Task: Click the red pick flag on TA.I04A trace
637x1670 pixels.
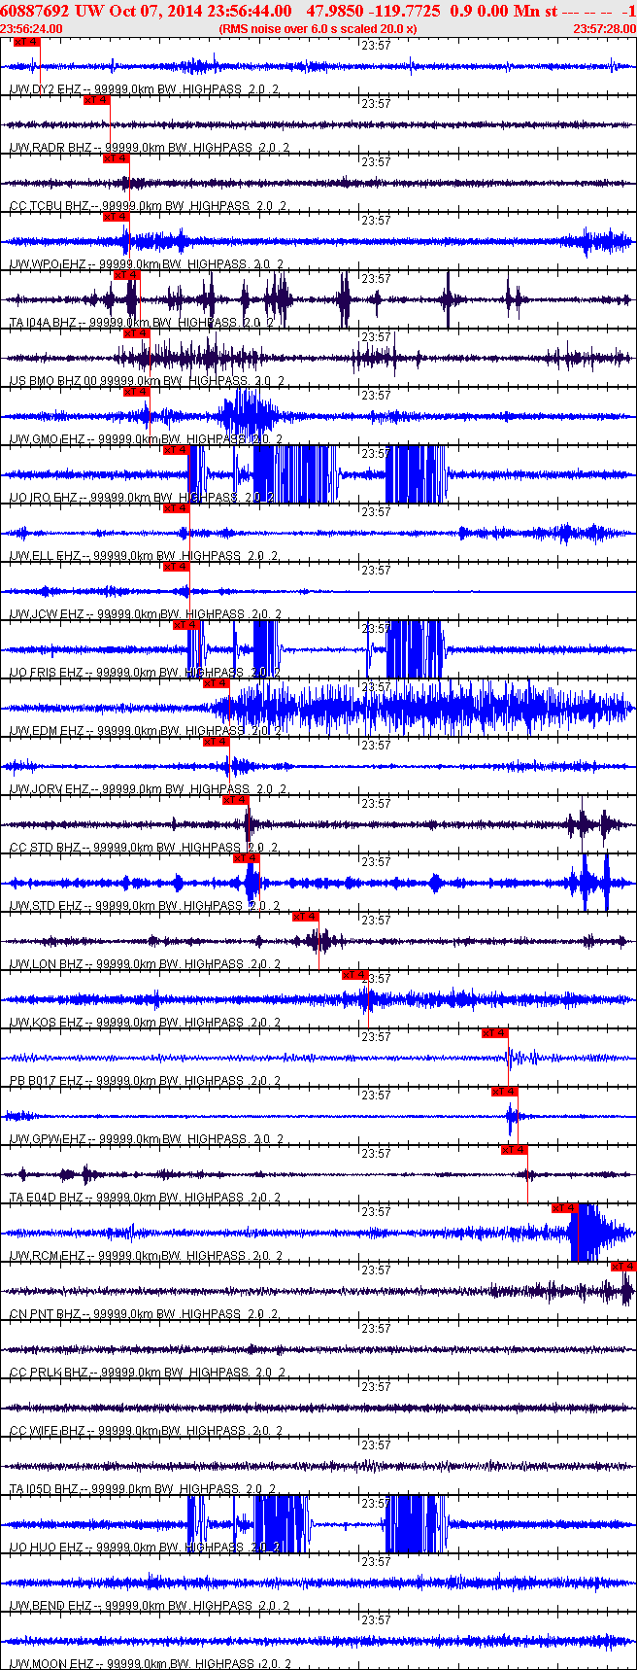Action: 127,275
